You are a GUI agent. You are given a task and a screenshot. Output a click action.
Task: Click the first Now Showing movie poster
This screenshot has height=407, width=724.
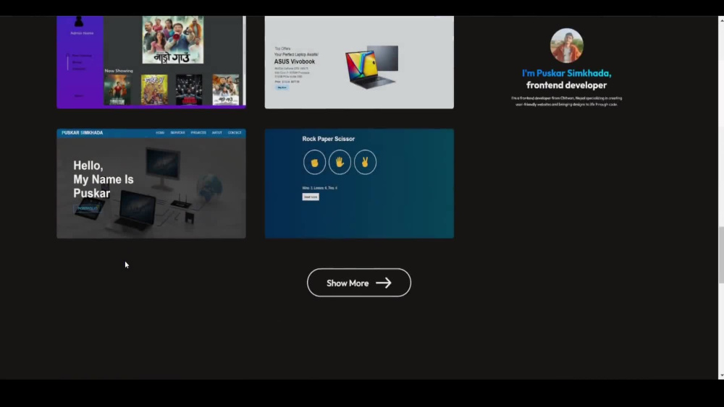(117, 90)
